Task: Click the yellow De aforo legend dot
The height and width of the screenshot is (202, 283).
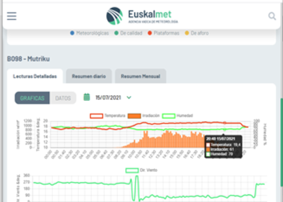Action: tap(187, 33)
